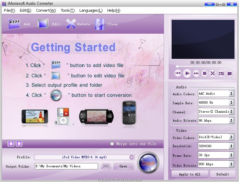The width and height of the screenshot is (239, 182).
Task: Click the 00:00:00/00:00:00 time display
Action: coord(206,62)
